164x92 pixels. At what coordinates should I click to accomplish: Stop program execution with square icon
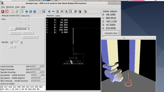(x=35, y=11)
